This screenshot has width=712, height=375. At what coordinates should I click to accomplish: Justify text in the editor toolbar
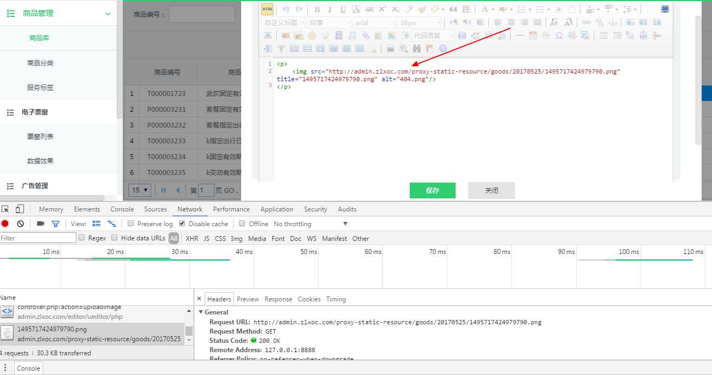click(537, 22)
